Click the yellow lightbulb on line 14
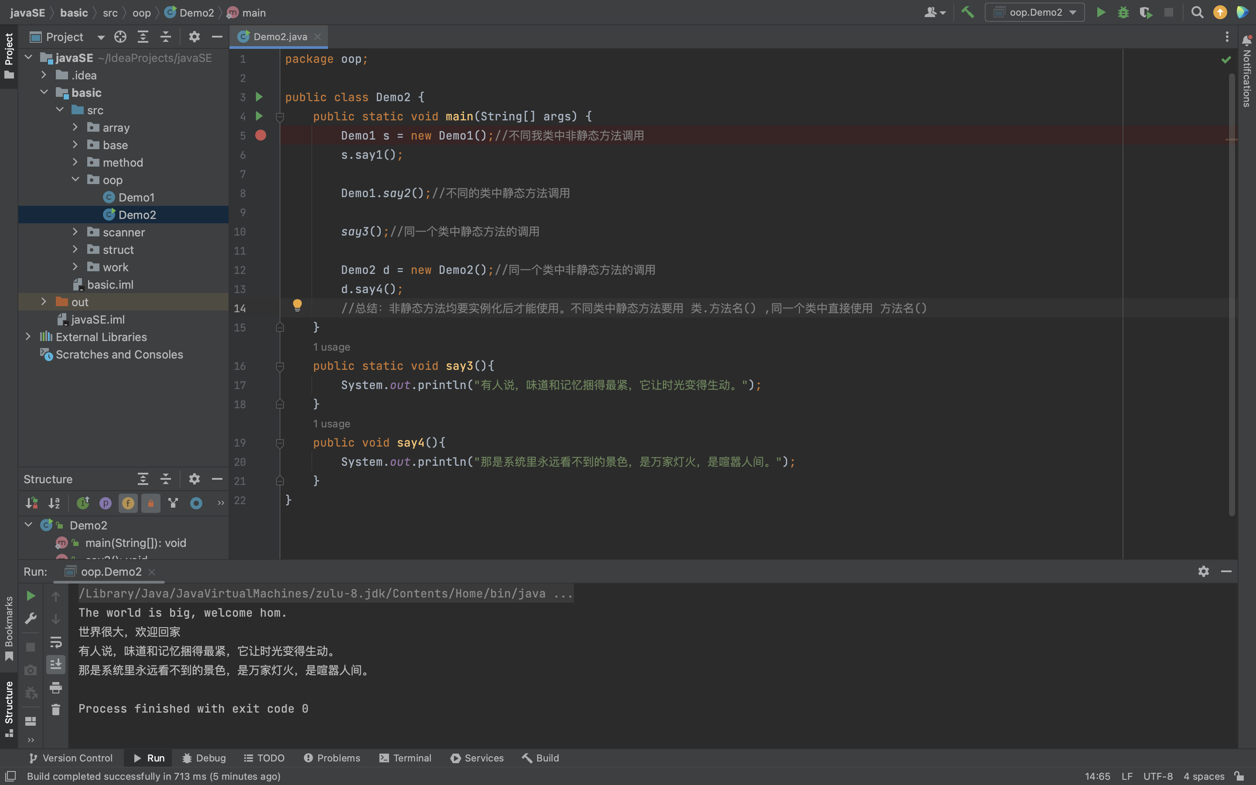Viewport: 1256px width, 785px height. pos(297,305)
